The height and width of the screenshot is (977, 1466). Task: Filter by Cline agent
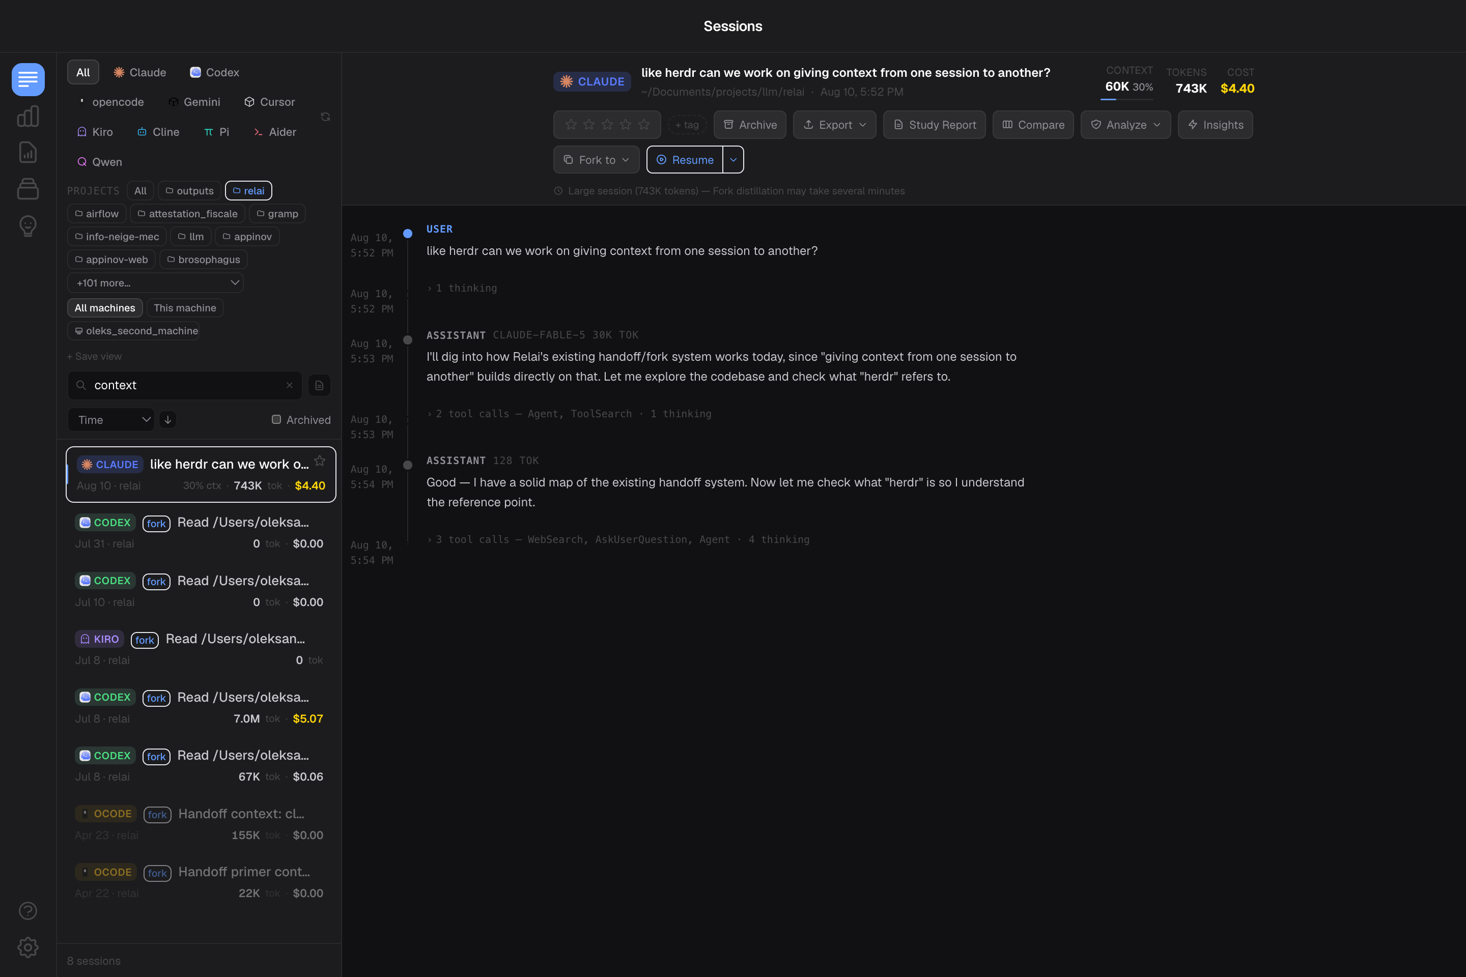(158, 131)
